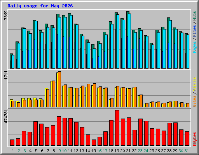The height and width of the screenshot is (155, 199).
Task: Click day 25 on the x-axis
Action: [152, 151]
